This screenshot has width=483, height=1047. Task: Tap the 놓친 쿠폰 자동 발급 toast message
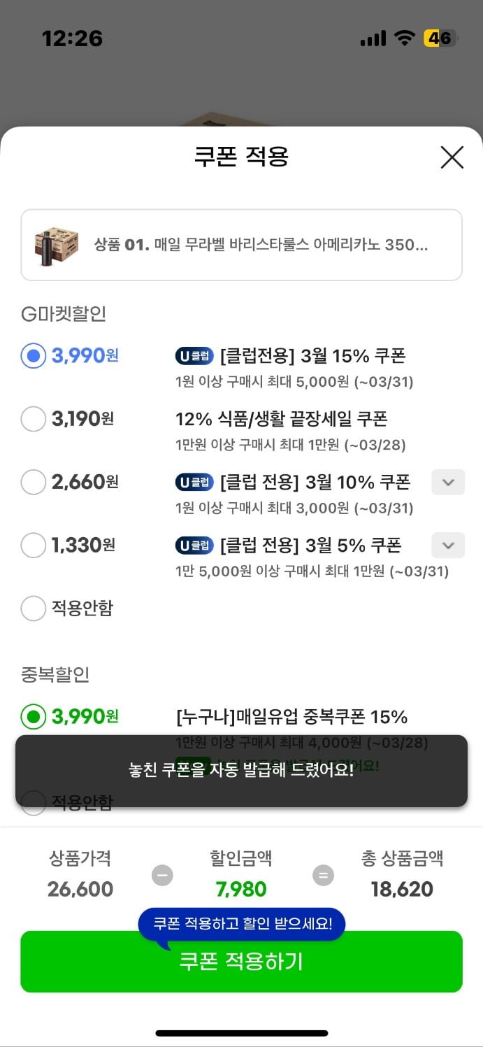tap(241, 771)
